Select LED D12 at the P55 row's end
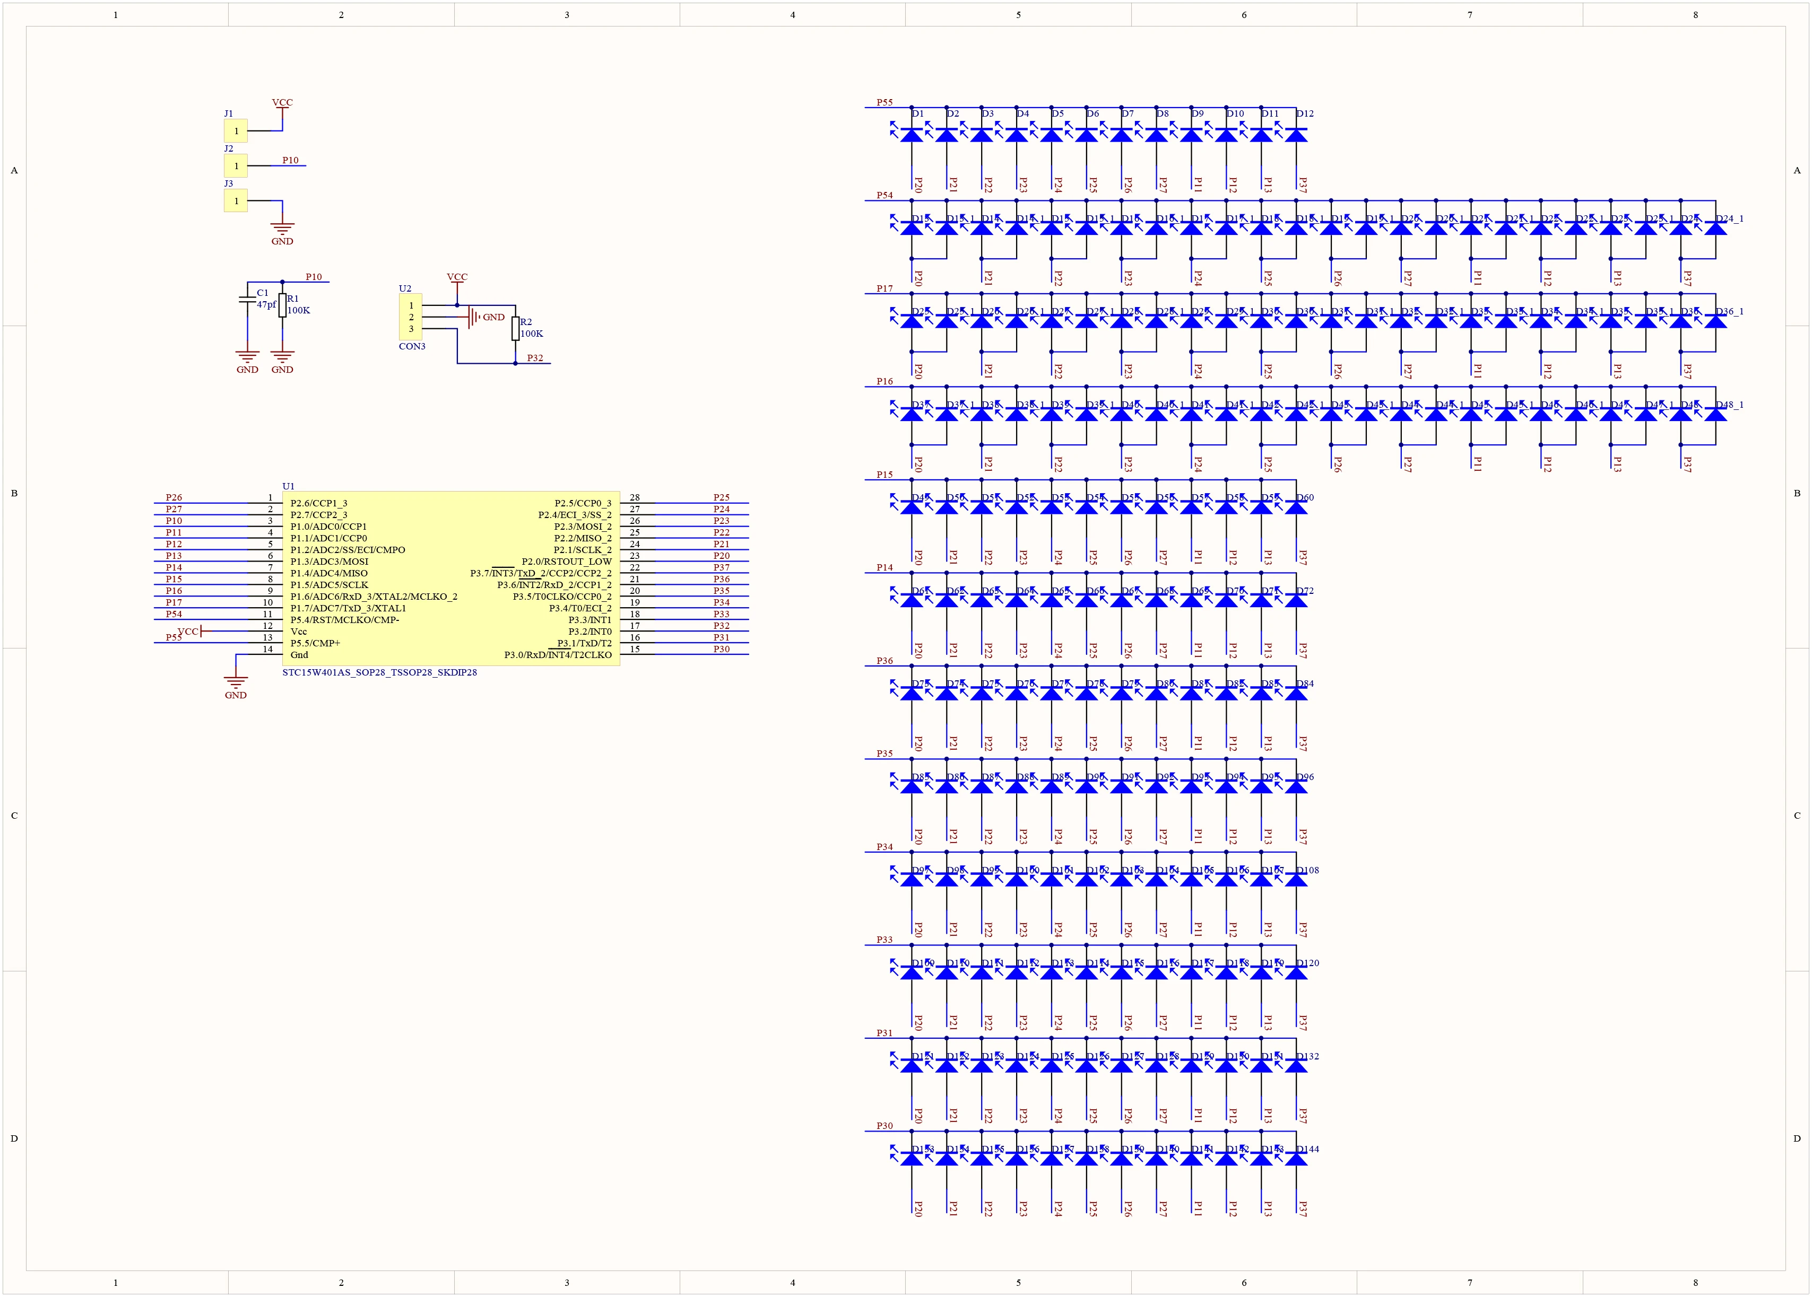 click(x=1296, y=136)
